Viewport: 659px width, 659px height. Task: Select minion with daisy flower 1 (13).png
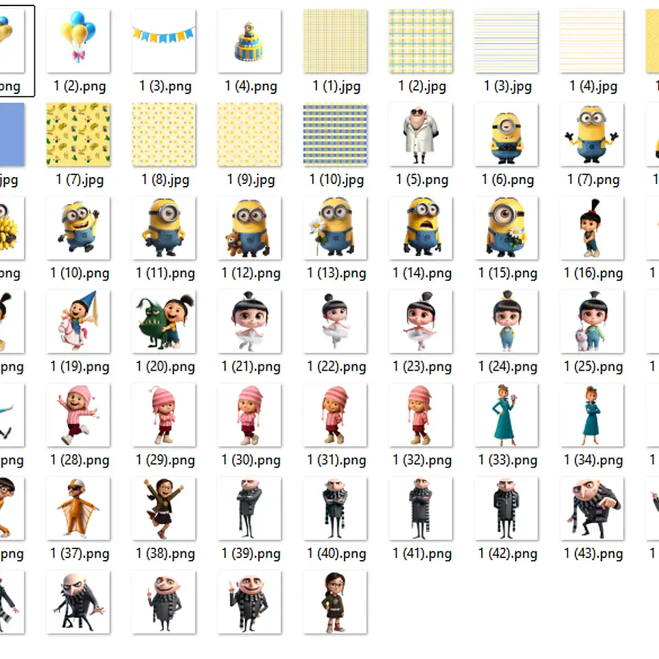(x=335, y=228)
